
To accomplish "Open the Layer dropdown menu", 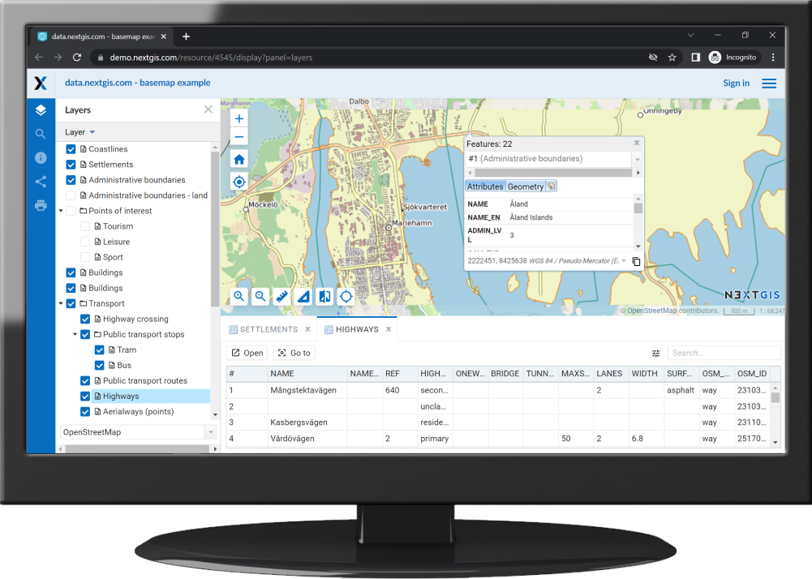I will pyautogui.click(x=80, y=132).
